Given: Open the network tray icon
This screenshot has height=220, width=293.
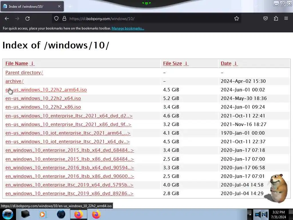Looking at the screenshot, I should coord(258,214).
